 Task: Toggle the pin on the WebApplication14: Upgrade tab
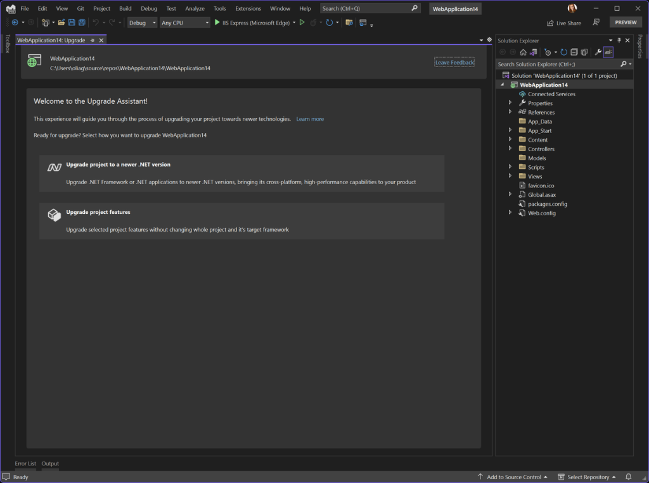[92, 39]
